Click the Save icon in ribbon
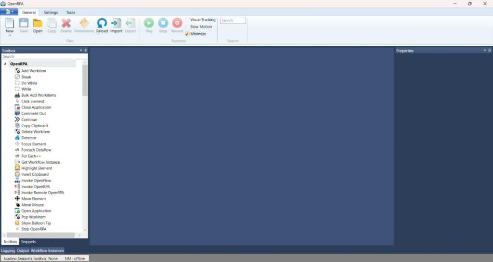493x262 pixels. pos(24,23)
